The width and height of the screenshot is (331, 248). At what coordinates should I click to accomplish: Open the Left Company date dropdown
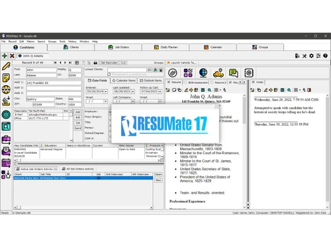[x=133, y=101]
